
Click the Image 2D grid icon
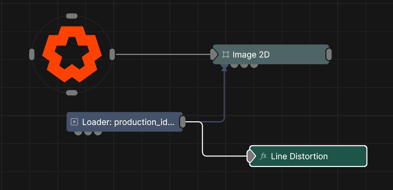[226, 55]
